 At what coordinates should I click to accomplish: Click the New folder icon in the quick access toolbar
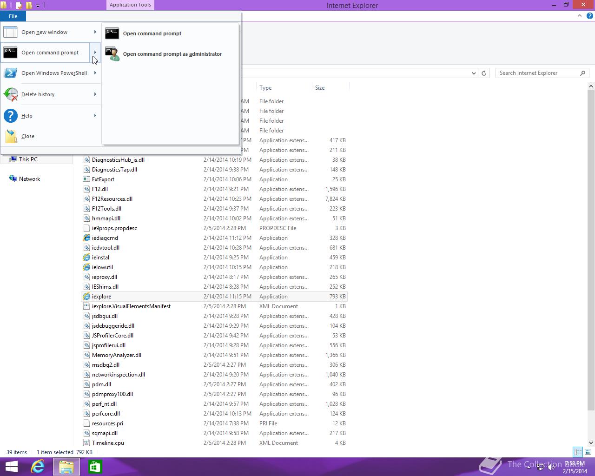[29, 6]
